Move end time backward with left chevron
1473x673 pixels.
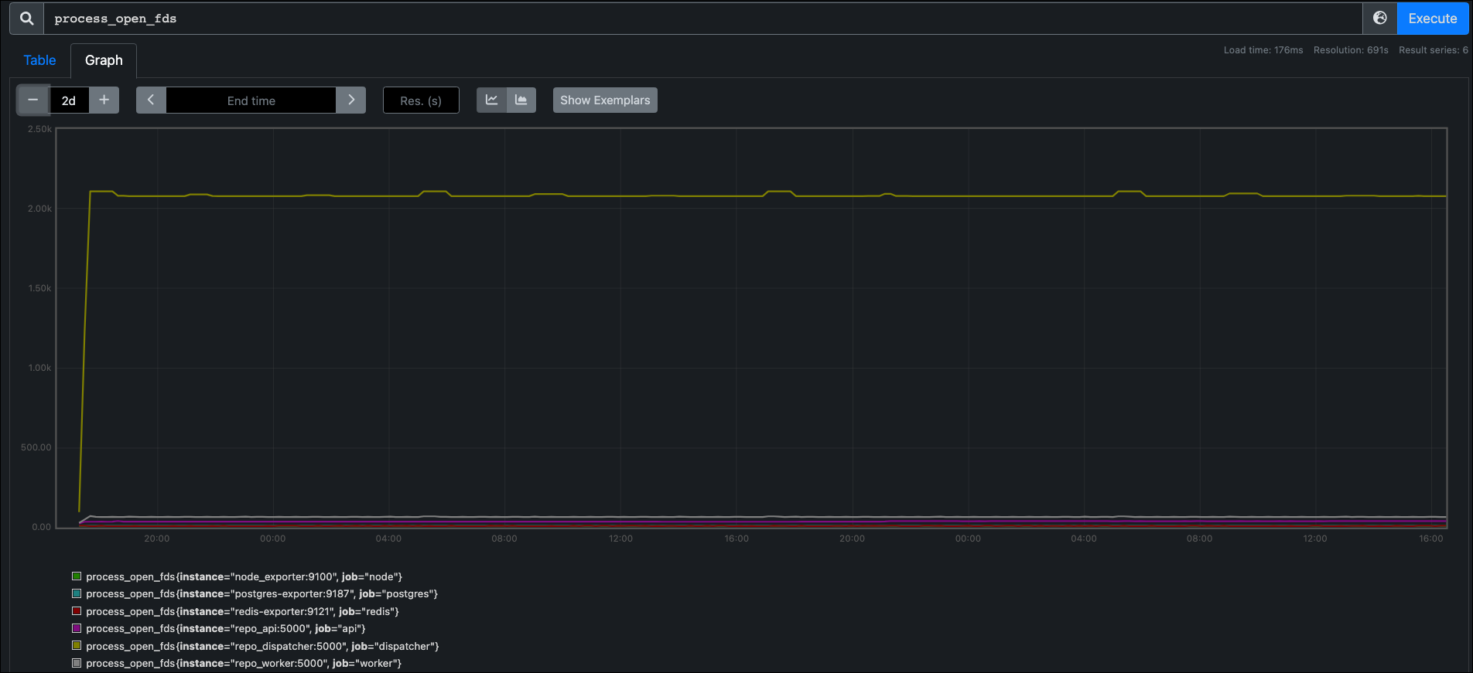(x=151, y=100)
